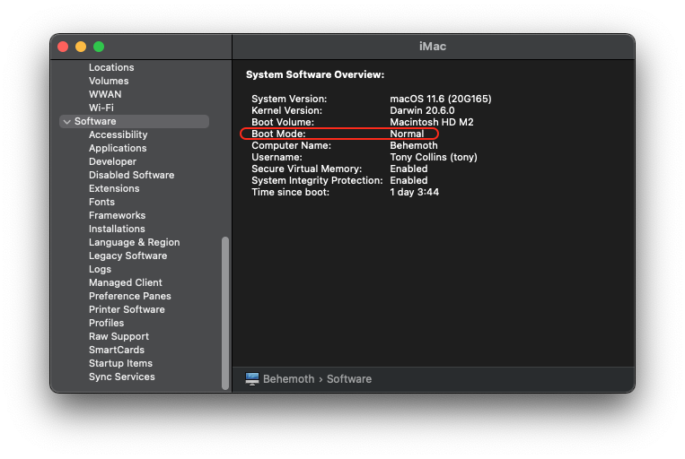Viewport: 685px width, 459px height.
Task: Select Volumes in the sidebar
Action: (x=109, y=82)
